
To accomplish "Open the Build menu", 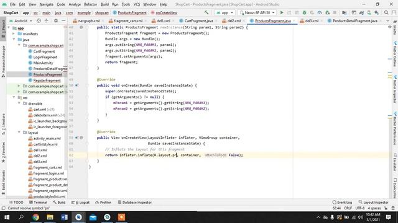I will click(104, 4).
